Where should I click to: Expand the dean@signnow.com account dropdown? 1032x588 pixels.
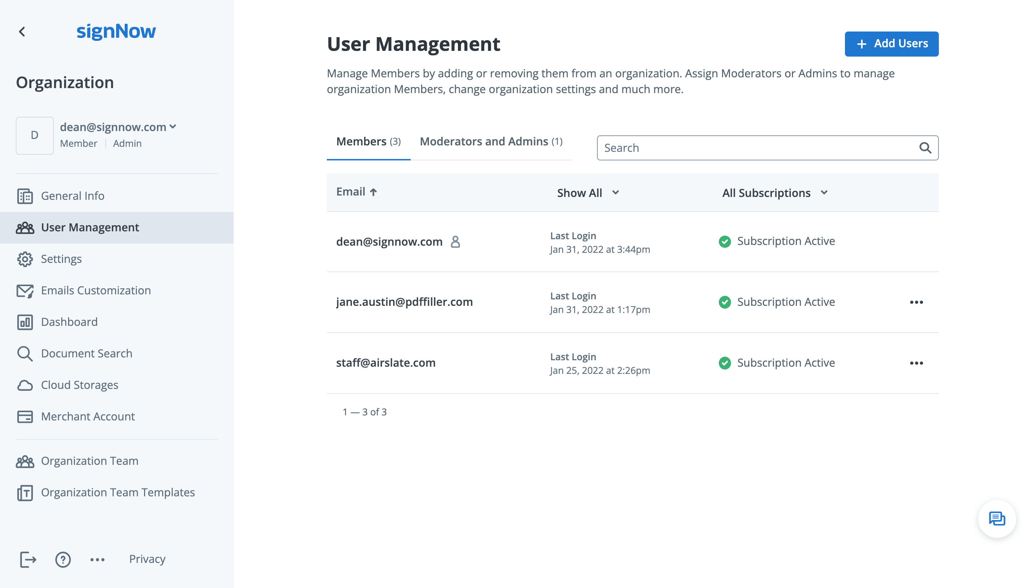(x=173, y=127)
